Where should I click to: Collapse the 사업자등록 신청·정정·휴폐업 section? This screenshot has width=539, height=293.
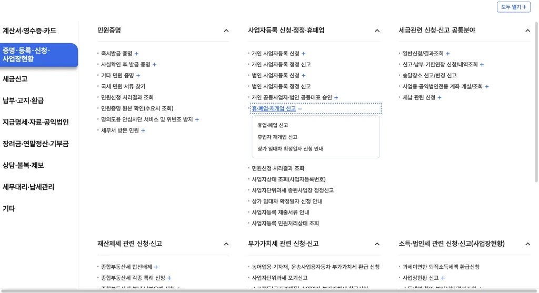(377, 31)
